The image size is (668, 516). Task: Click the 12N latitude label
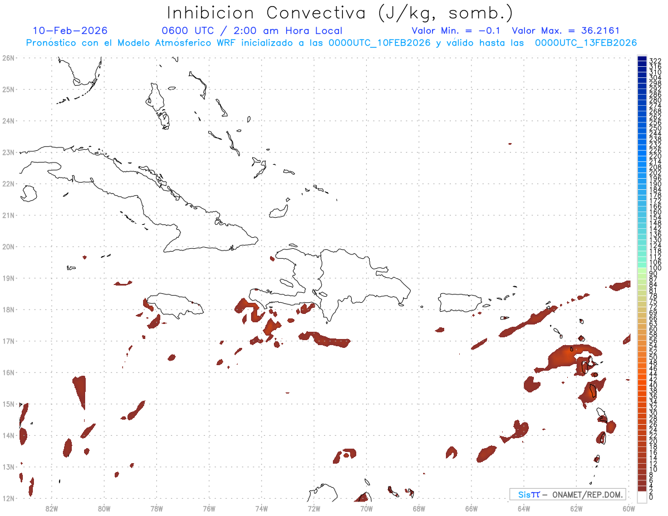pyautogui.click(x=8, y=498)
